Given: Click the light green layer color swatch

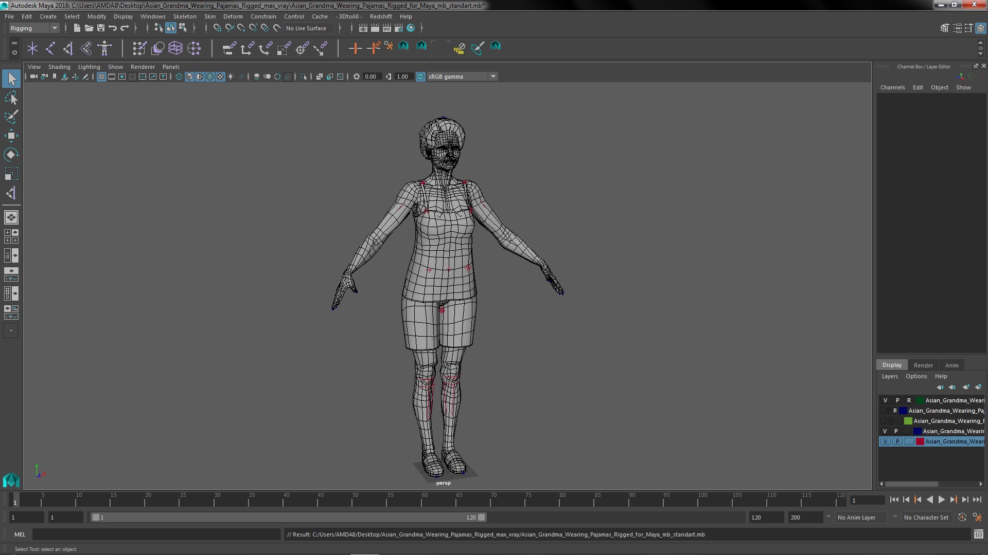Looking at the screenshot, I should tap(908, 421).
